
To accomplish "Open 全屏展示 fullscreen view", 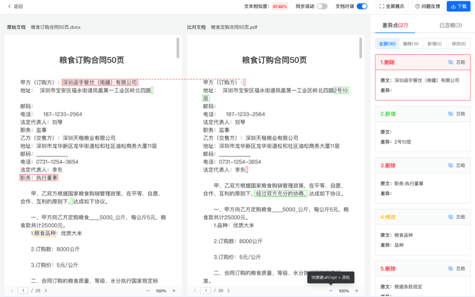I will [392, 6].
